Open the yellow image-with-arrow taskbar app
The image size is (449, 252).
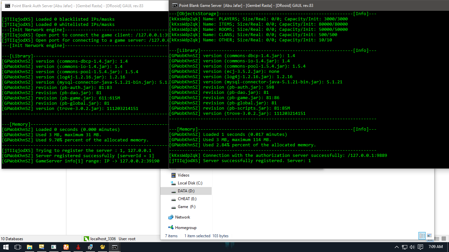coord(42,247)
